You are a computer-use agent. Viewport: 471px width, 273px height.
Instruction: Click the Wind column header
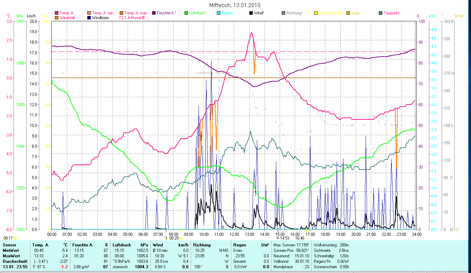(158, 245)
